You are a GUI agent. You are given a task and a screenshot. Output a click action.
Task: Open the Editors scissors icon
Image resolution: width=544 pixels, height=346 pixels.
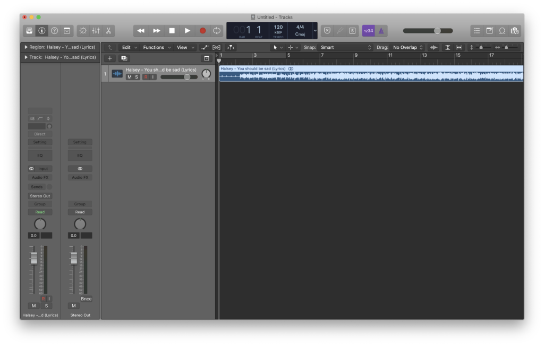pyautogui.click(x=108, y=31)
